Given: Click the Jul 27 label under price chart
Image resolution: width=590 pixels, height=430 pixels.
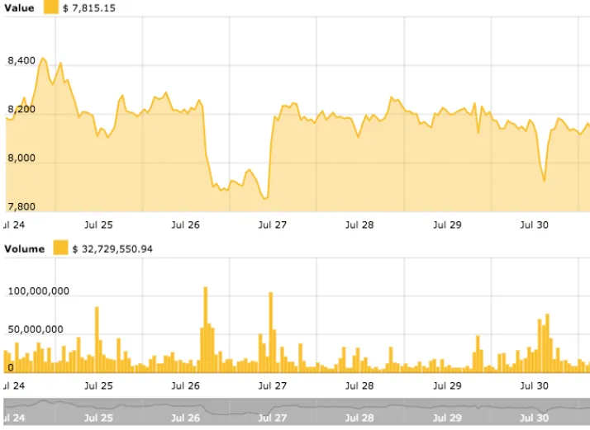Looking at the screenshot, I should click(273, 224).
